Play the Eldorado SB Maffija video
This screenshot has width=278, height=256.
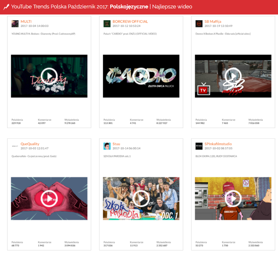click(233, 76)
